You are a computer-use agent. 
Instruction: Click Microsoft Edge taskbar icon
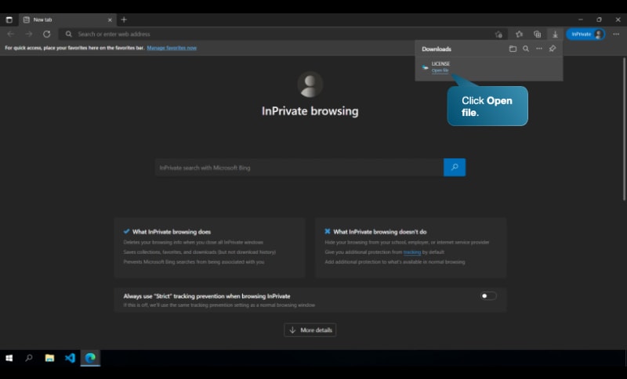(90, 358)
